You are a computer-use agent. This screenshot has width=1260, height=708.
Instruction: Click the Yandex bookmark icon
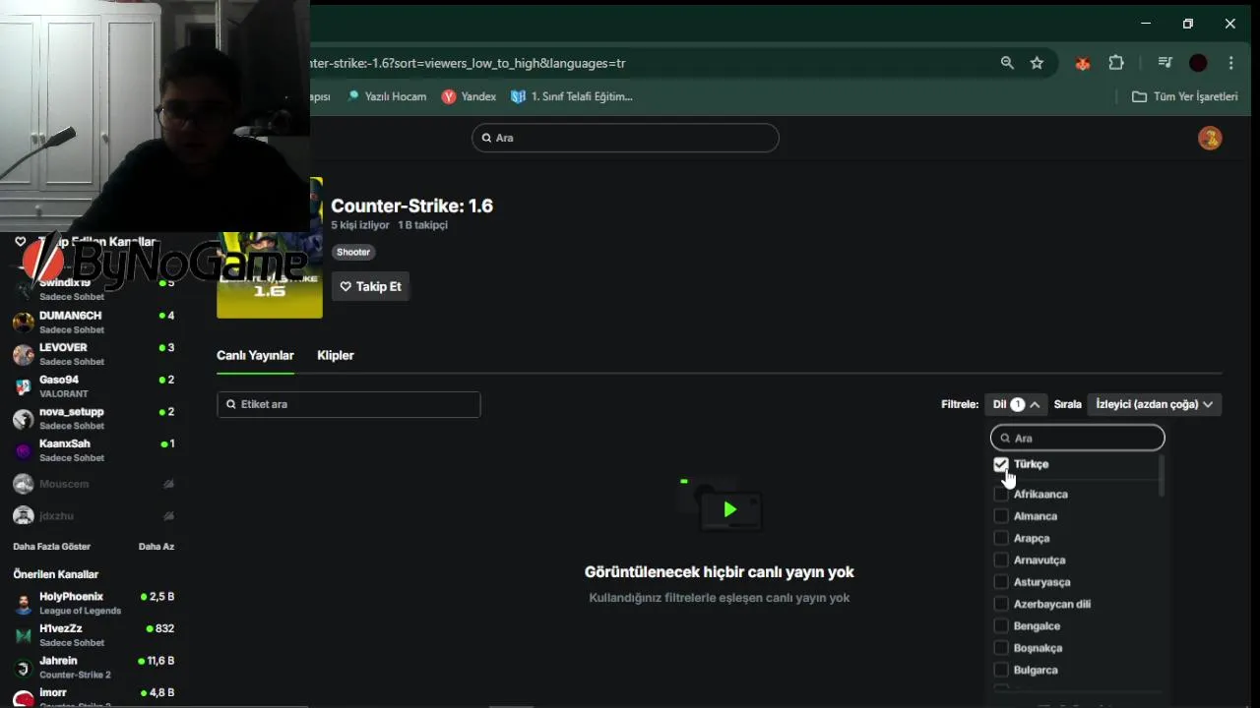click(449, 96)
